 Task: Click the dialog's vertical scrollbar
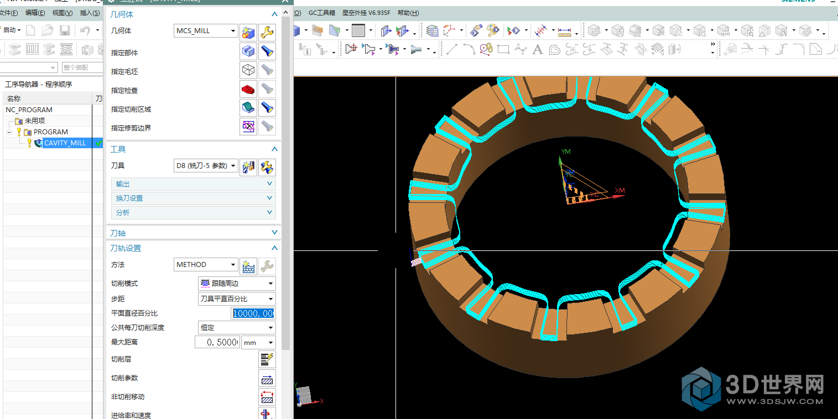pyautogui.click(x=285, y=182)
